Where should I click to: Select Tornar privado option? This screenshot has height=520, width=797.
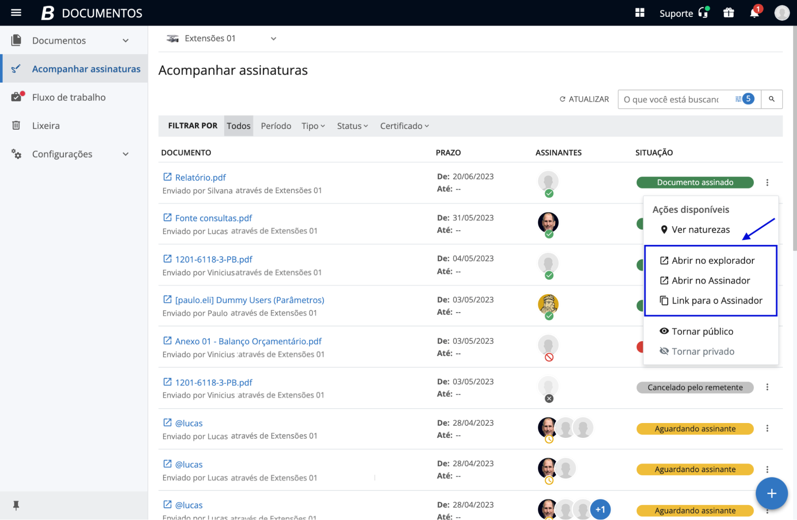click(x=703, y=351)
